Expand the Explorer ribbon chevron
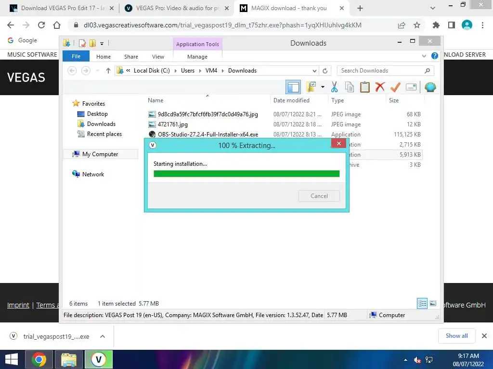The image size is (493, 369). click(424, 56)
